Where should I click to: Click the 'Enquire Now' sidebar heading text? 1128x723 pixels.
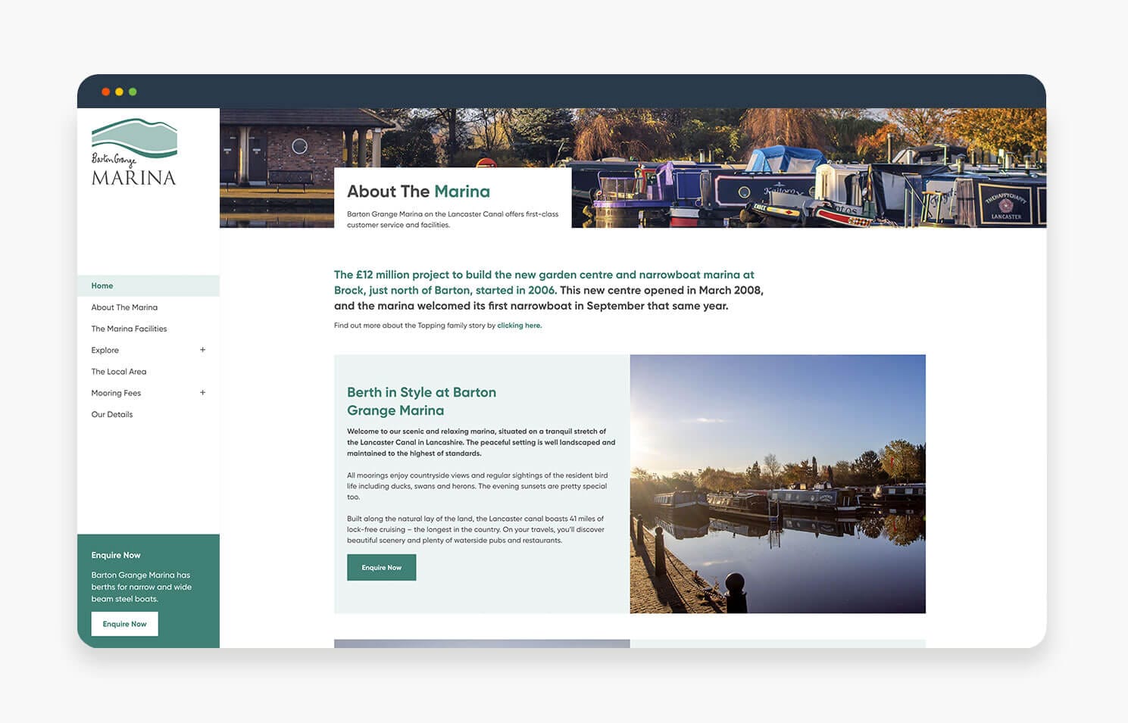click(x=116, y=555)
